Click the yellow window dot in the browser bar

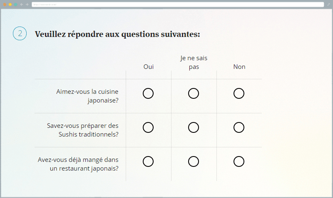pyautogui.click(x=10, y=4)
